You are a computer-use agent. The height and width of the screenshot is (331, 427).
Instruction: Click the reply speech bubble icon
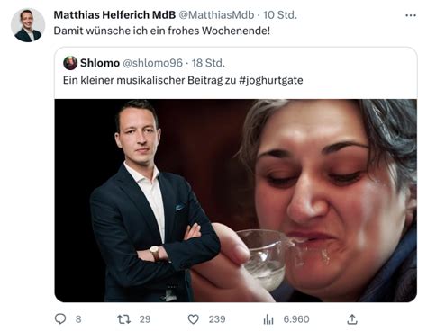tap(60, 318)
